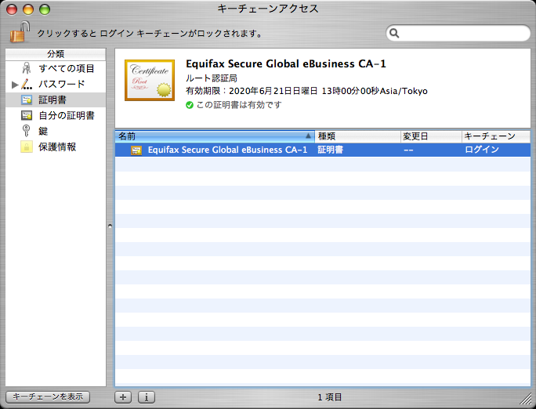The height and width of the screenshot is (409, 536).
Task: Click the window resize grip corner
Action: pyautogui.click(x=526, y=398)
